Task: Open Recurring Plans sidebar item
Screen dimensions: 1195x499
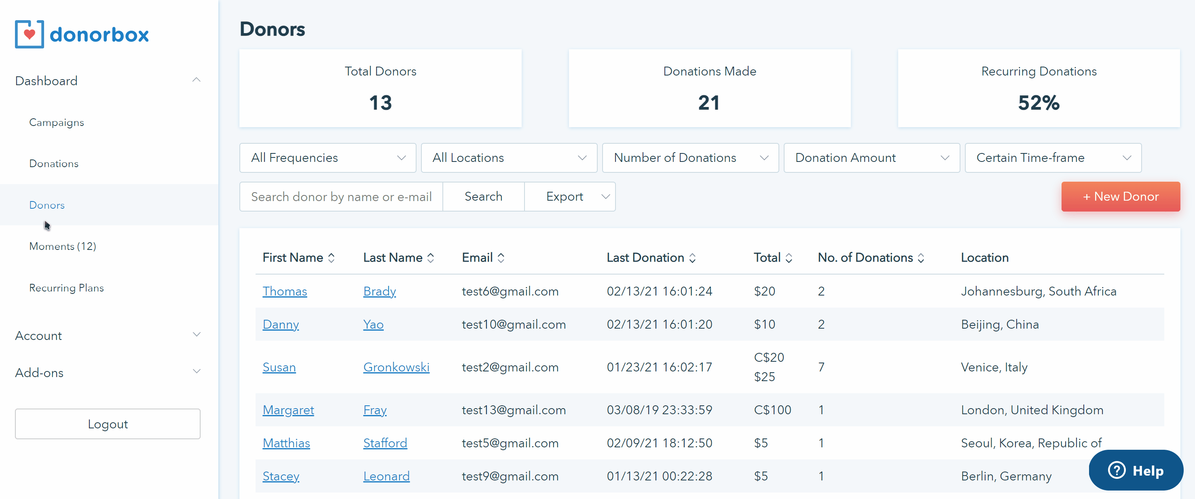Action: [x=66, y=288]
